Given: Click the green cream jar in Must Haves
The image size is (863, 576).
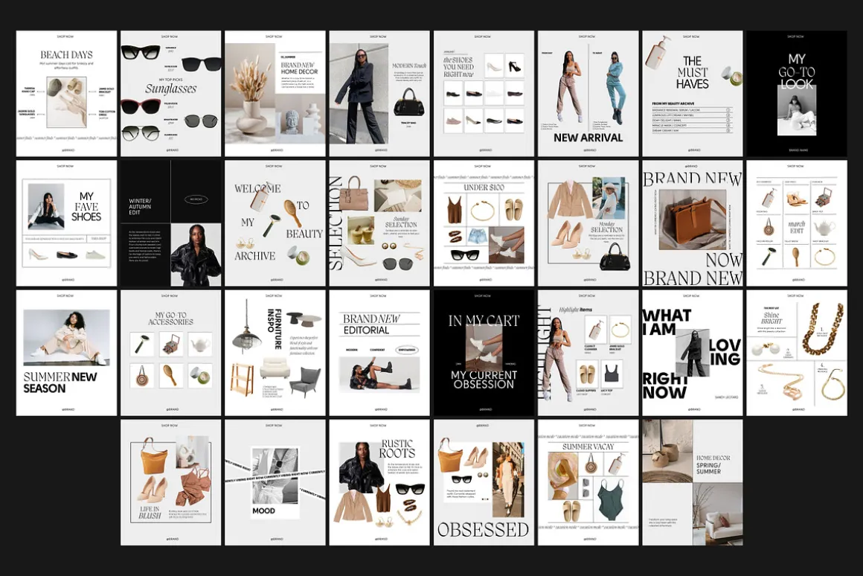Looking at the screenshot, I should click(731, 77).
